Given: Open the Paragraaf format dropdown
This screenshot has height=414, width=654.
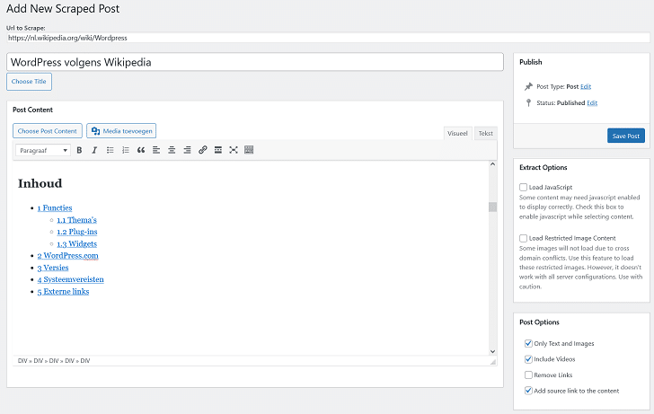Looking at the screenshot, I should point(43,150).
